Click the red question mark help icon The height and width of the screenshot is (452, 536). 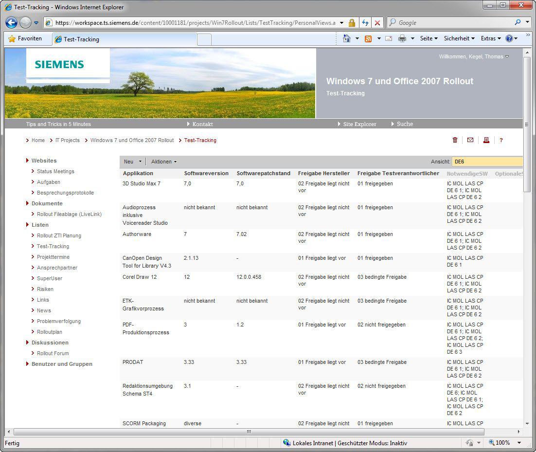[x=501, y=140]
